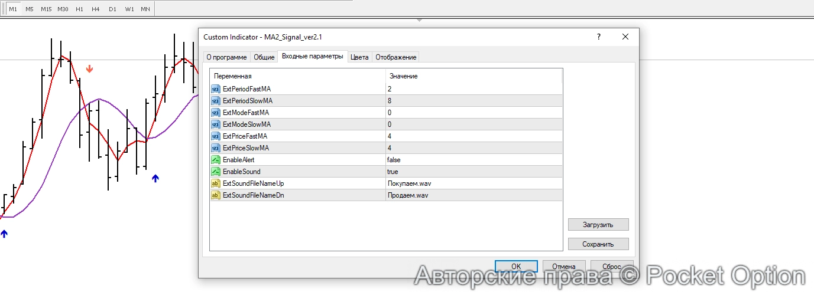Screen dimensions: 814x292
Task: Click the boolean icon beside EnableAlert
Action: pos(215,159)
